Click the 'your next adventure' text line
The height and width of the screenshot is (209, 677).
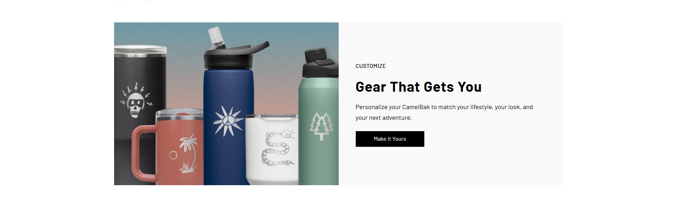tap(383, 118)
